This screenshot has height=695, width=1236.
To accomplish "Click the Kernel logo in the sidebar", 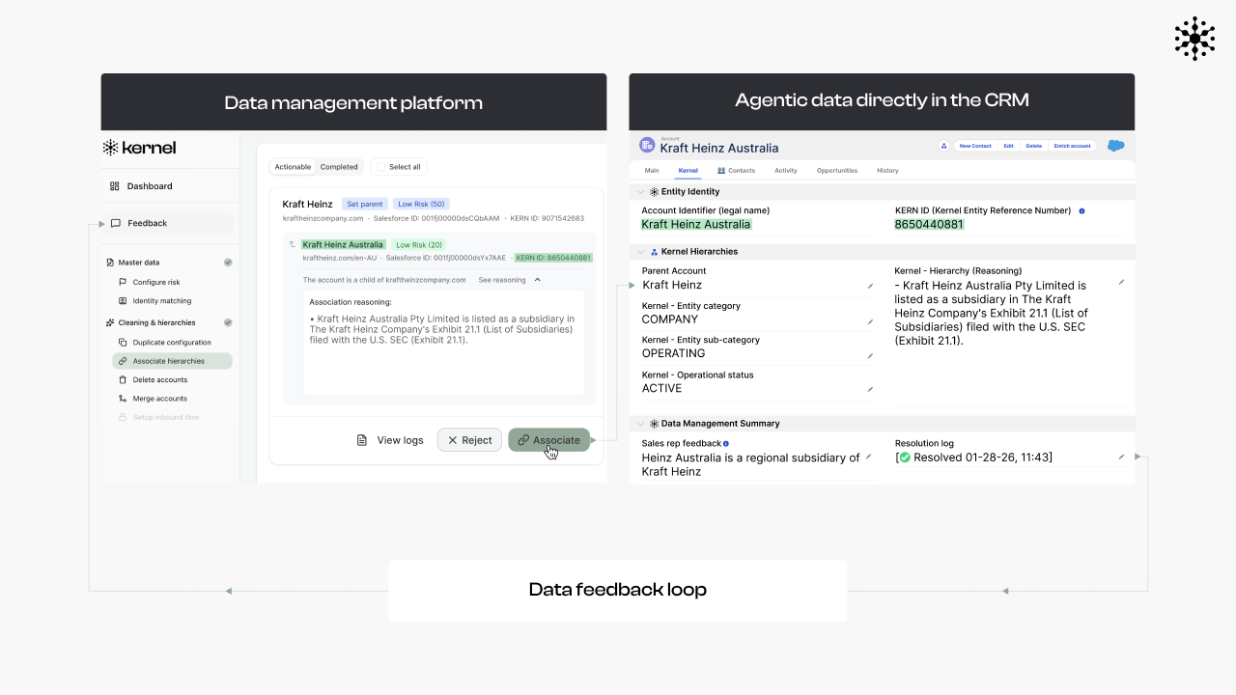I will [x=139, y=148].
